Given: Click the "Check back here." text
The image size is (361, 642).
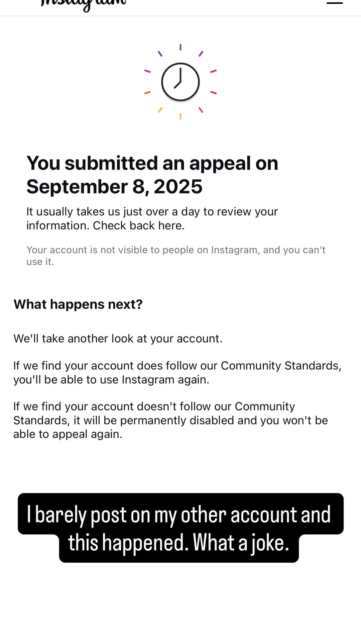Looking at the screenshot, I should tap(139, 225).
